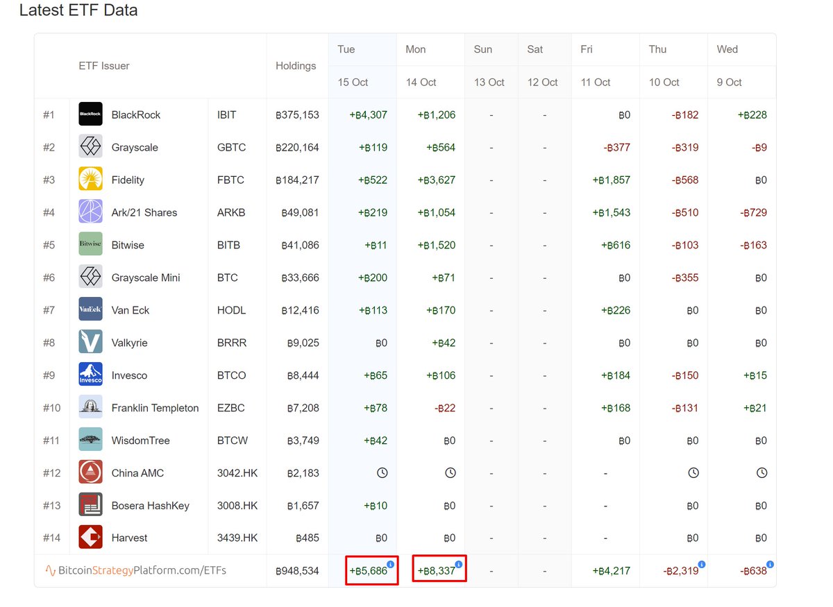
Task: Click Friday total inflow +₿4,217
Action: click(611, 571)
